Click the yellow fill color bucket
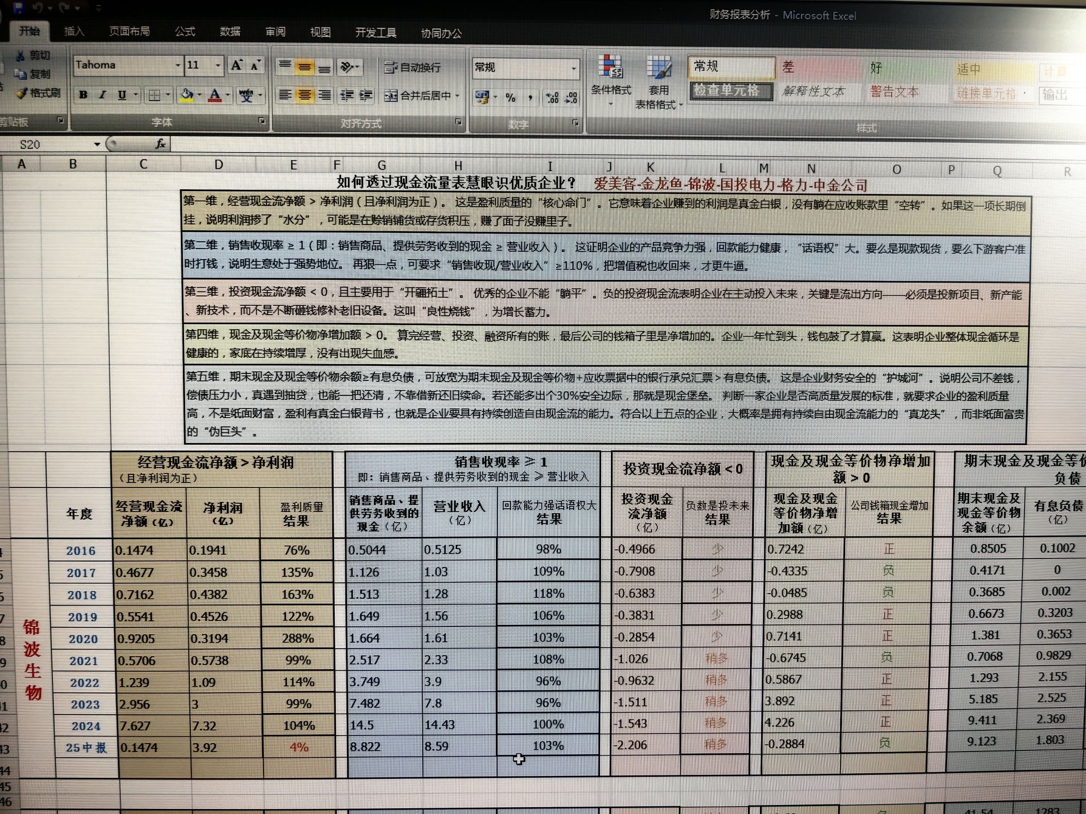The height and width of the screenshot is (814, 1086). click(x=187, y=95)
